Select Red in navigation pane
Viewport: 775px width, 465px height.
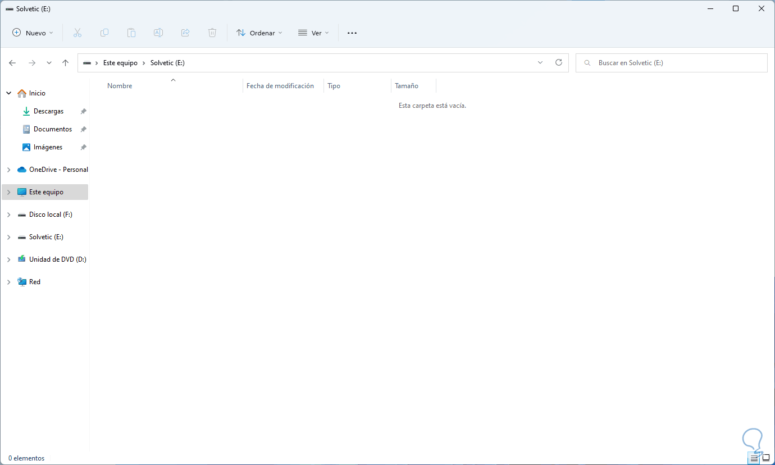tap(35, 282)
